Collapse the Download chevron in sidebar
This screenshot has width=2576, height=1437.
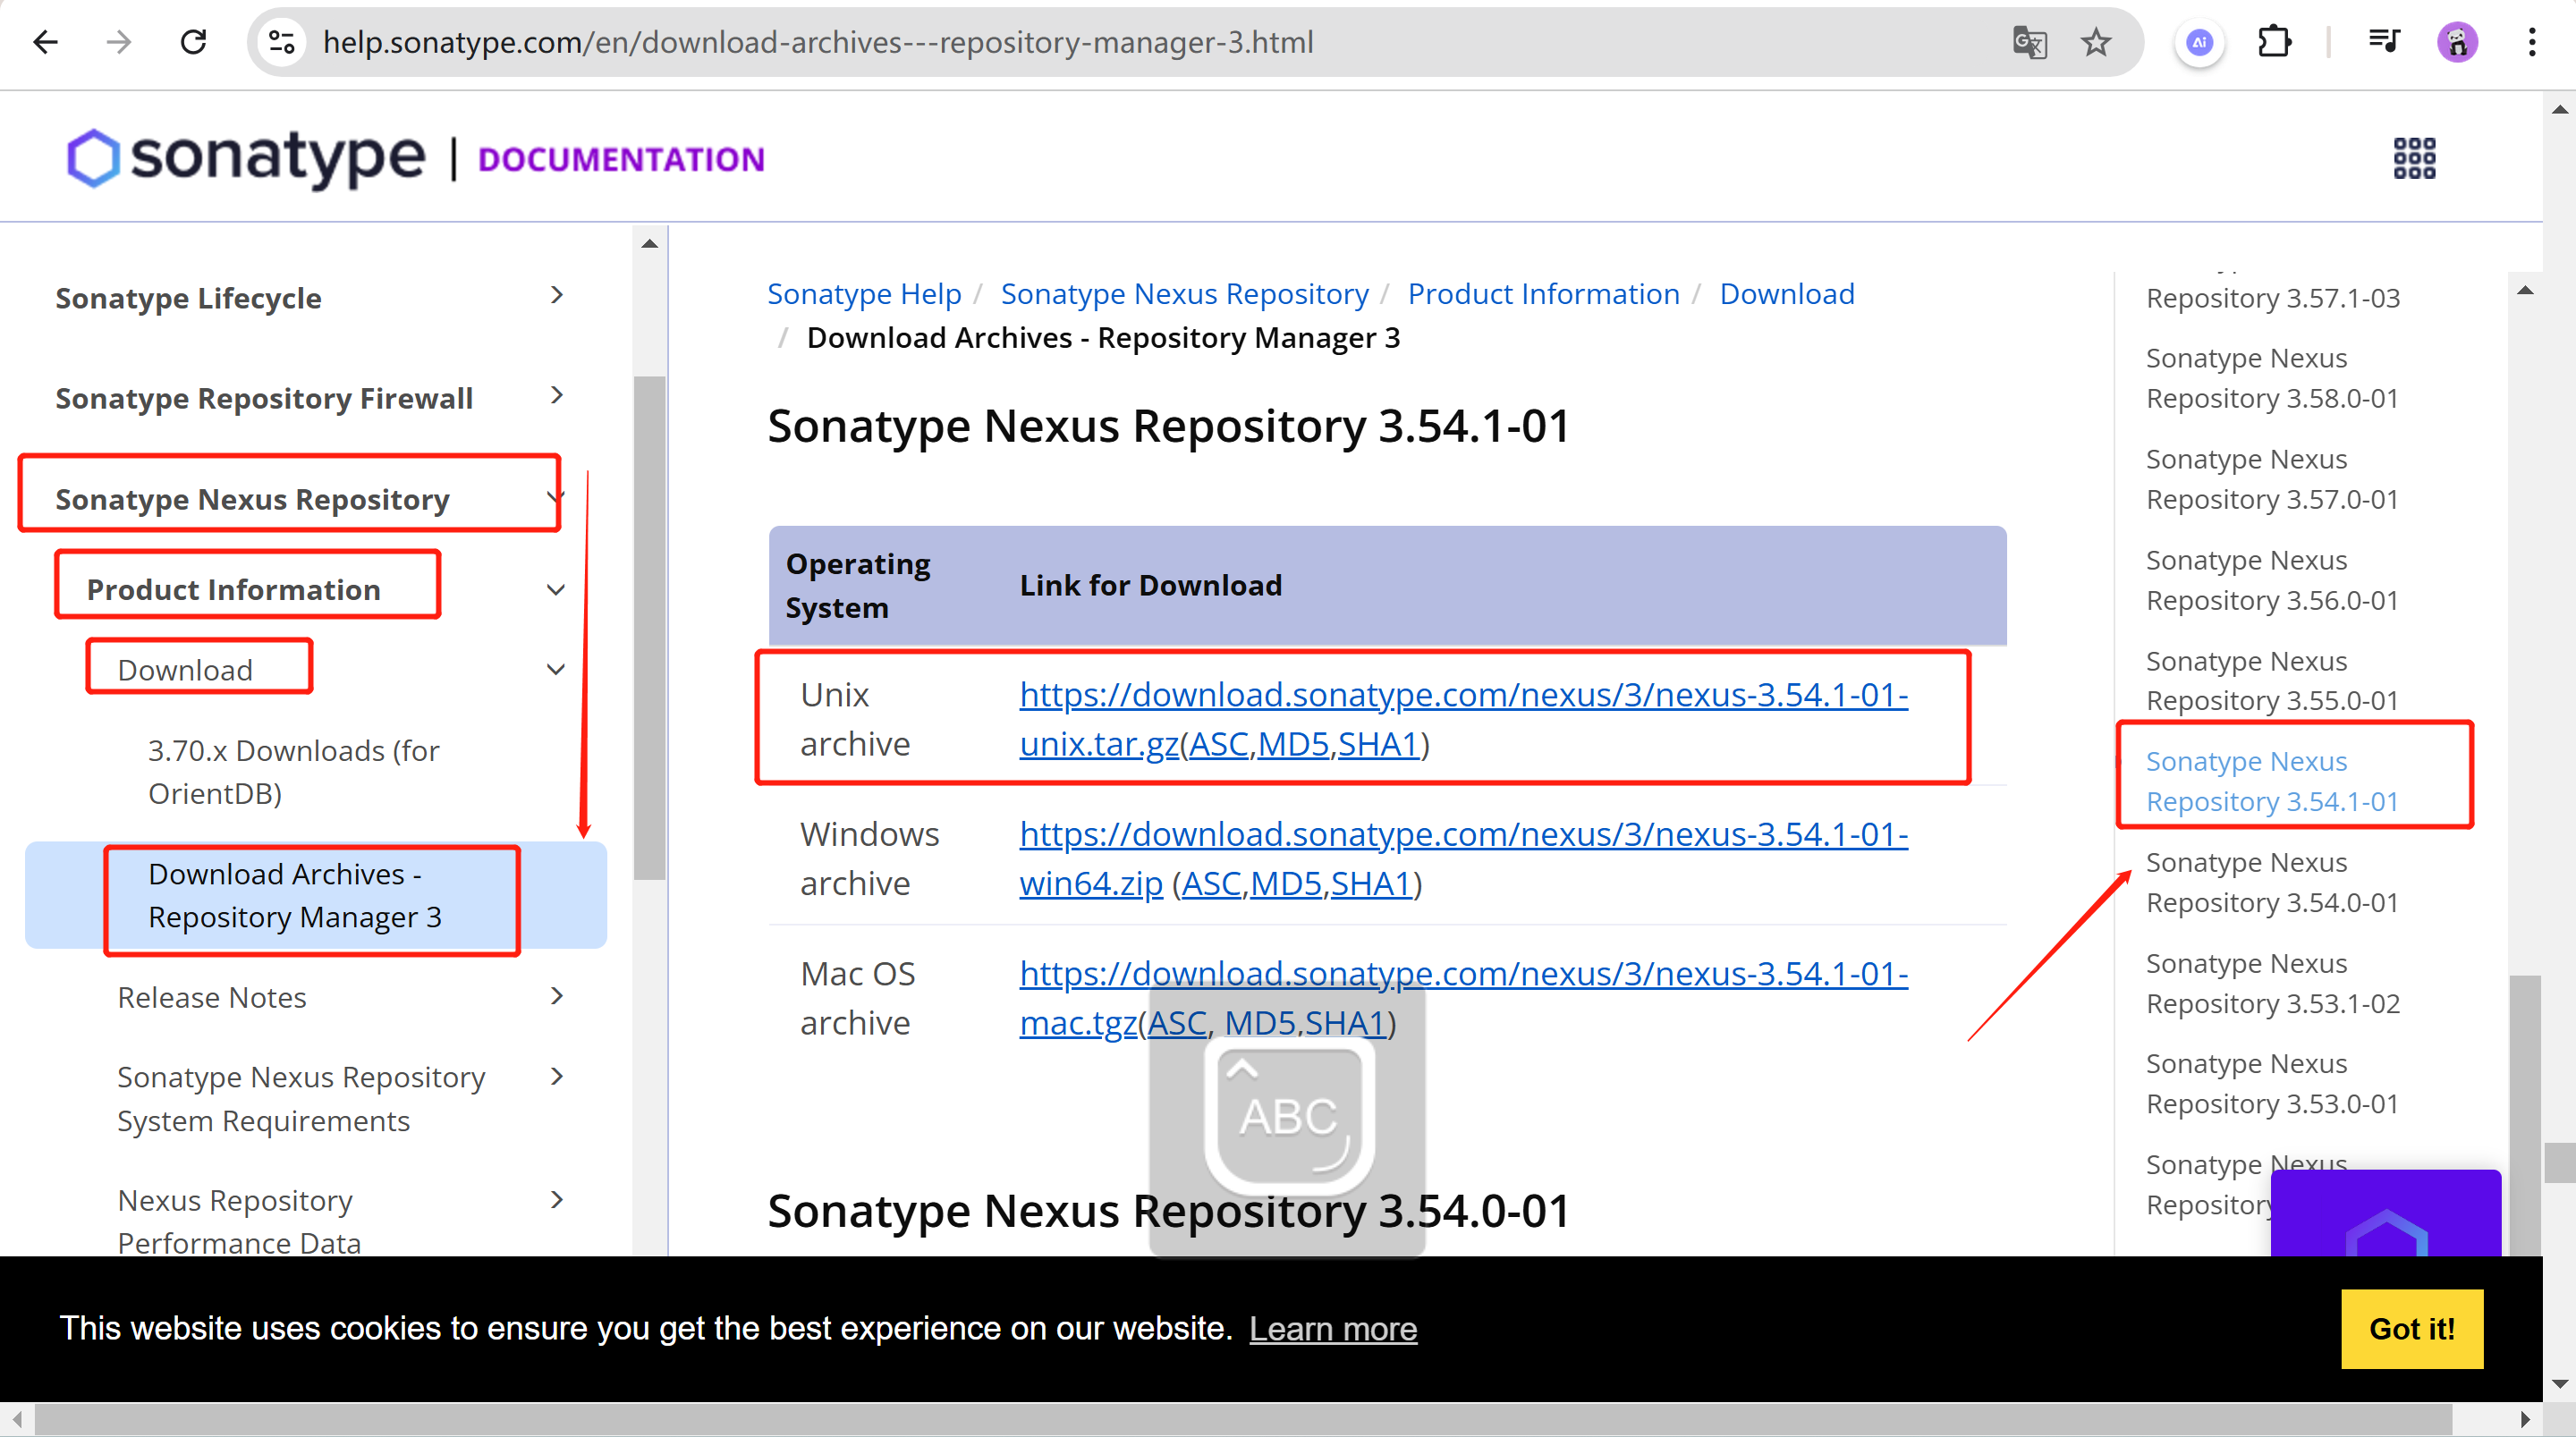click(556, 669)
